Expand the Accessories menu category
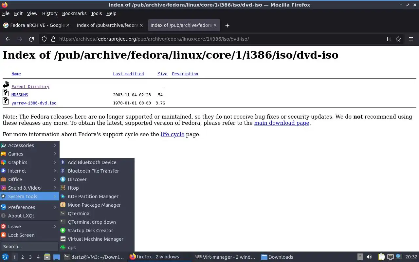This screenshot has height=262, width=419. coord(29,145)
